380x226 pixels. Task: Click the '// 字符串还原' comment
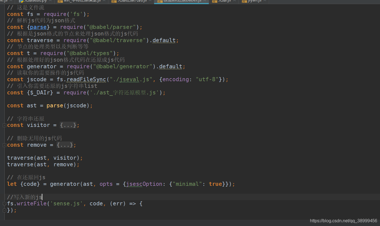[26, 119]
